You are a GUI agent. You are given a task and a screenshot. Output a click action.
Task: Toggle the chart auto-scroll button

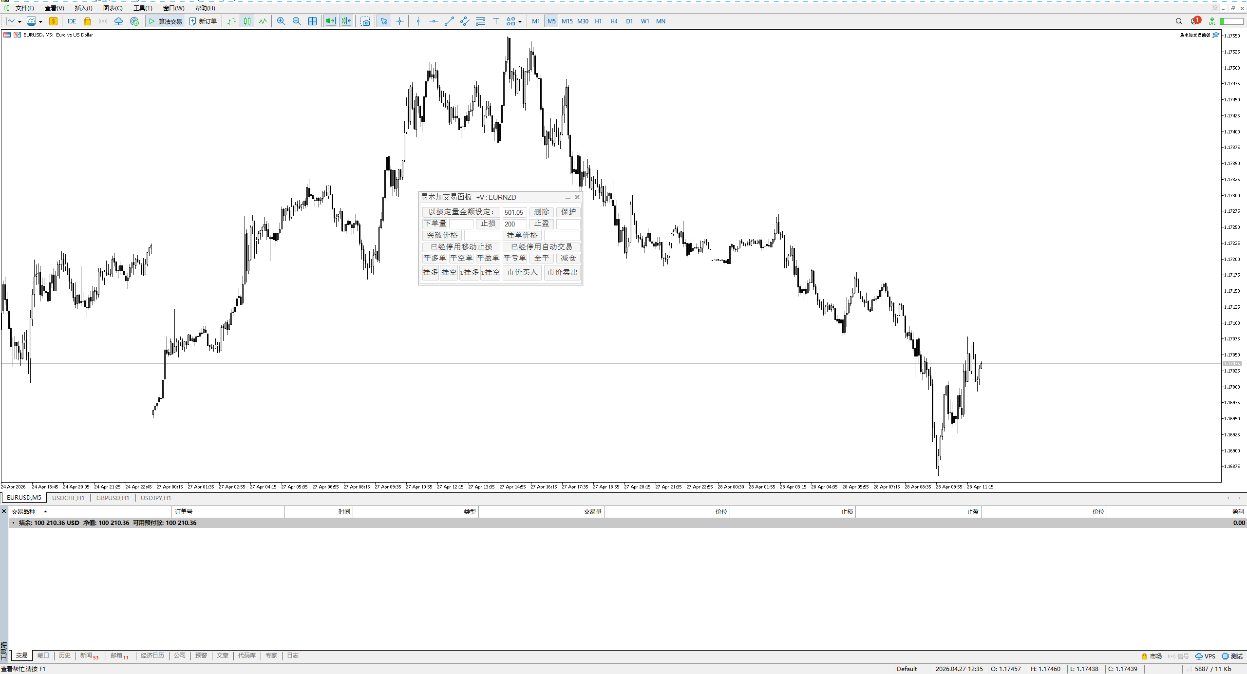(331, 21)
